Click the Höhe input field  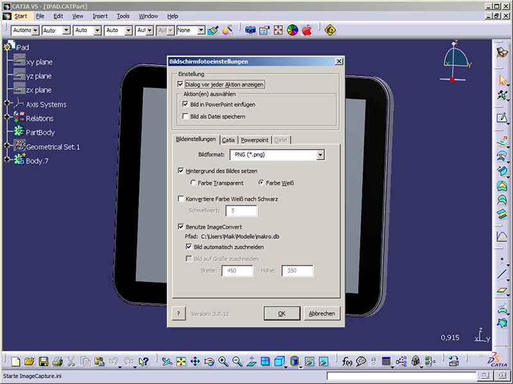click(298, 271)
